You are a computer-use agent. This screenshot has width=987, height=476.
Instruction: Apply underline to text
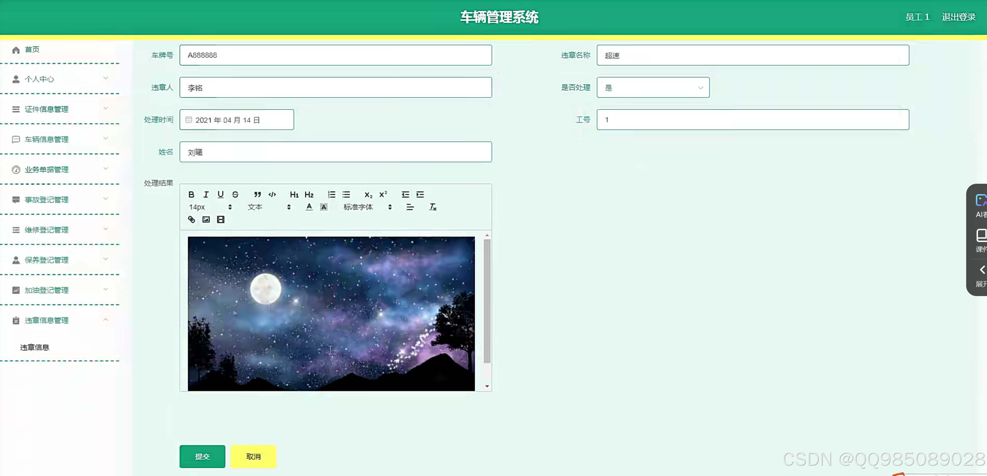[220, 194]
